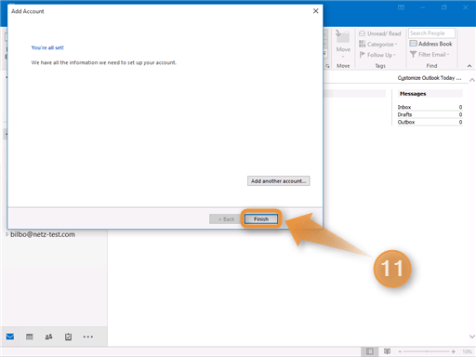Click Add another account button
This screenshot has width=476, height=357.
click(x=278, y=181)
